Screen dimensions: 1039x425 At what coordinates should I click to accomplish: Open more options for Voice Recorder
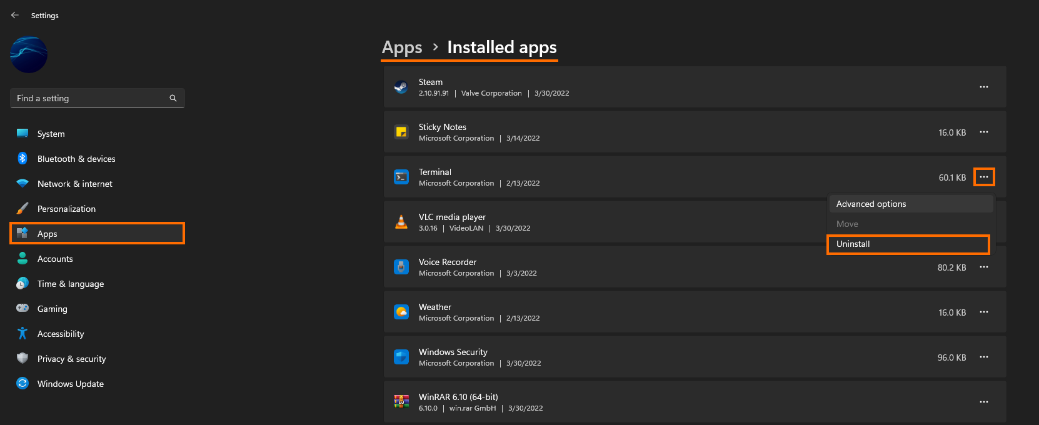coord(984,267)
